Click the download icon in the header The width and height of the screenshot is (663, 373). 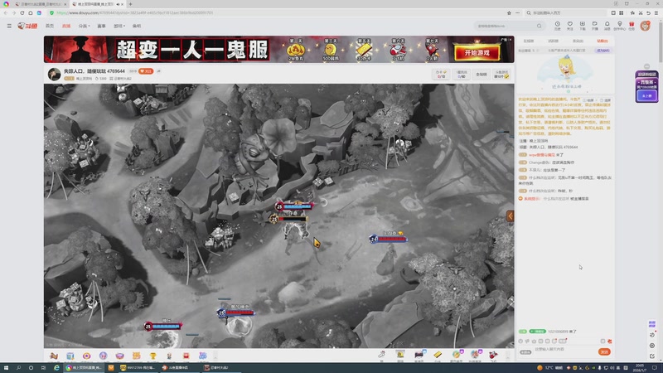tap(583, 26)
